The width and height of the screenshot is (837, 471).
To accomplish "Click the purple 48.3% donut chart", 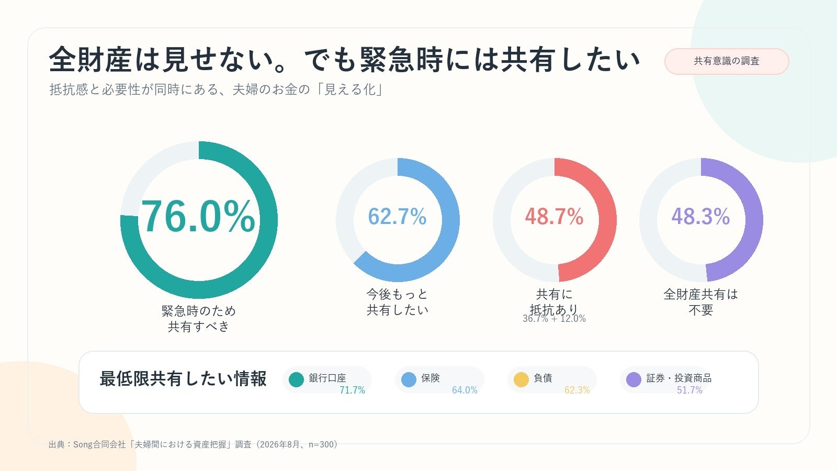I will 701,220.
